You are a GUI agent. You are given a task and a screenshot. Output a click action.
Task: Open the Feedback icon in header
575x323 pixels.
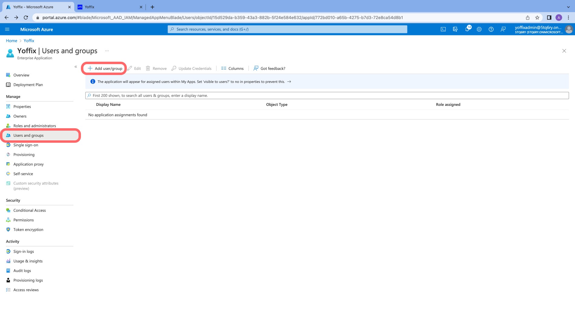tap(503, 29)
